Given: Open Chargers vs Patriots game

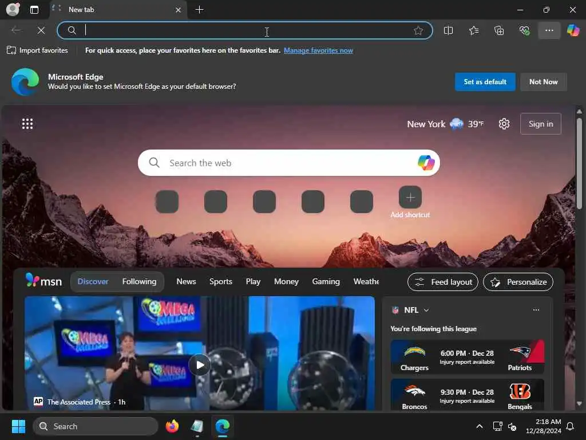Looking at the screenshot, I should click(x=467, y=357).
